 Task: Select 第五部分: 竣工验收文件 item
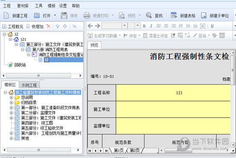click(42, 128)
